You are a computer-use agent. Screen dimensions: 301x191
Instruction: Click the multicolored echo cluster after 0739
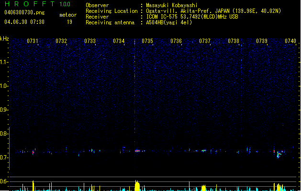[279, 154]
